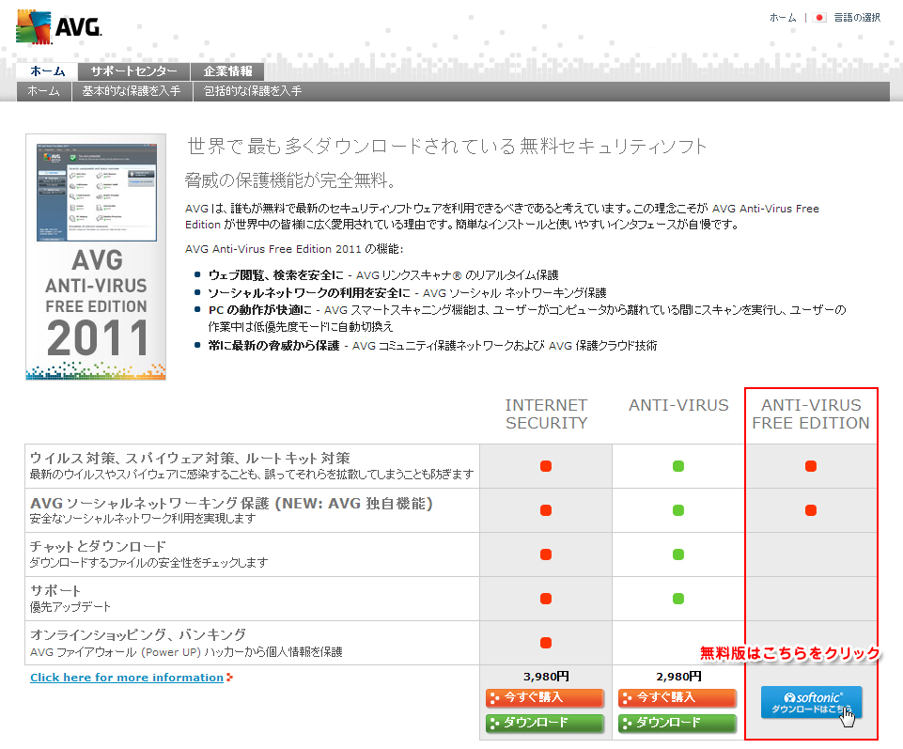Click the red arrow icon after more information link

click(x=229, y=678)
